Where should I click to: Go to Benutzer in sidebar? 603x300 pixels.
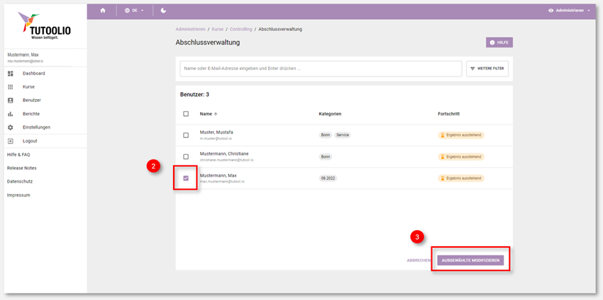tap(31, 100)
